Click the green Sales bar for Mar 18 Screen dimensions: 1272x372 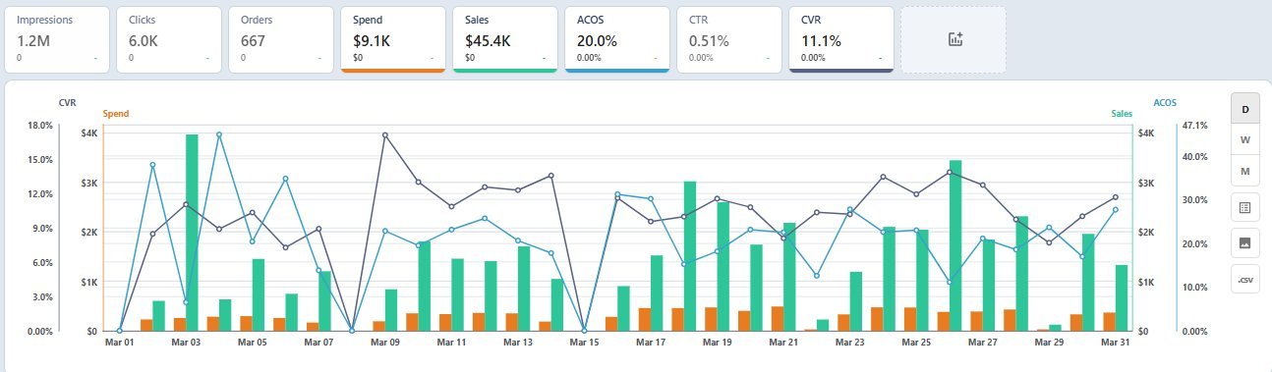[690, 256]
